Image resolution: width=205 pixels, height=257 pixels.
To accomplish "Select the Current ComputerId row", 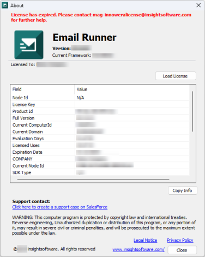I will pos(100,125).
